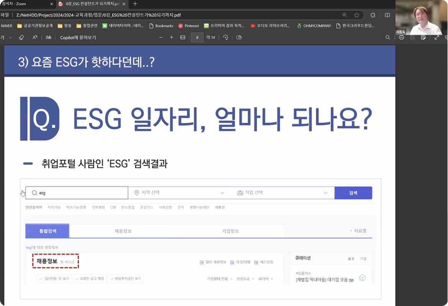Viewport: 448px width, 306px height.
Task: Close the 참석자 - Zoom tab
Action: click(51, 4)
